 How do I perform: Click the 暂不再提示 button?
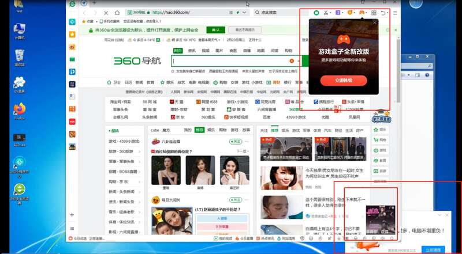245,30
